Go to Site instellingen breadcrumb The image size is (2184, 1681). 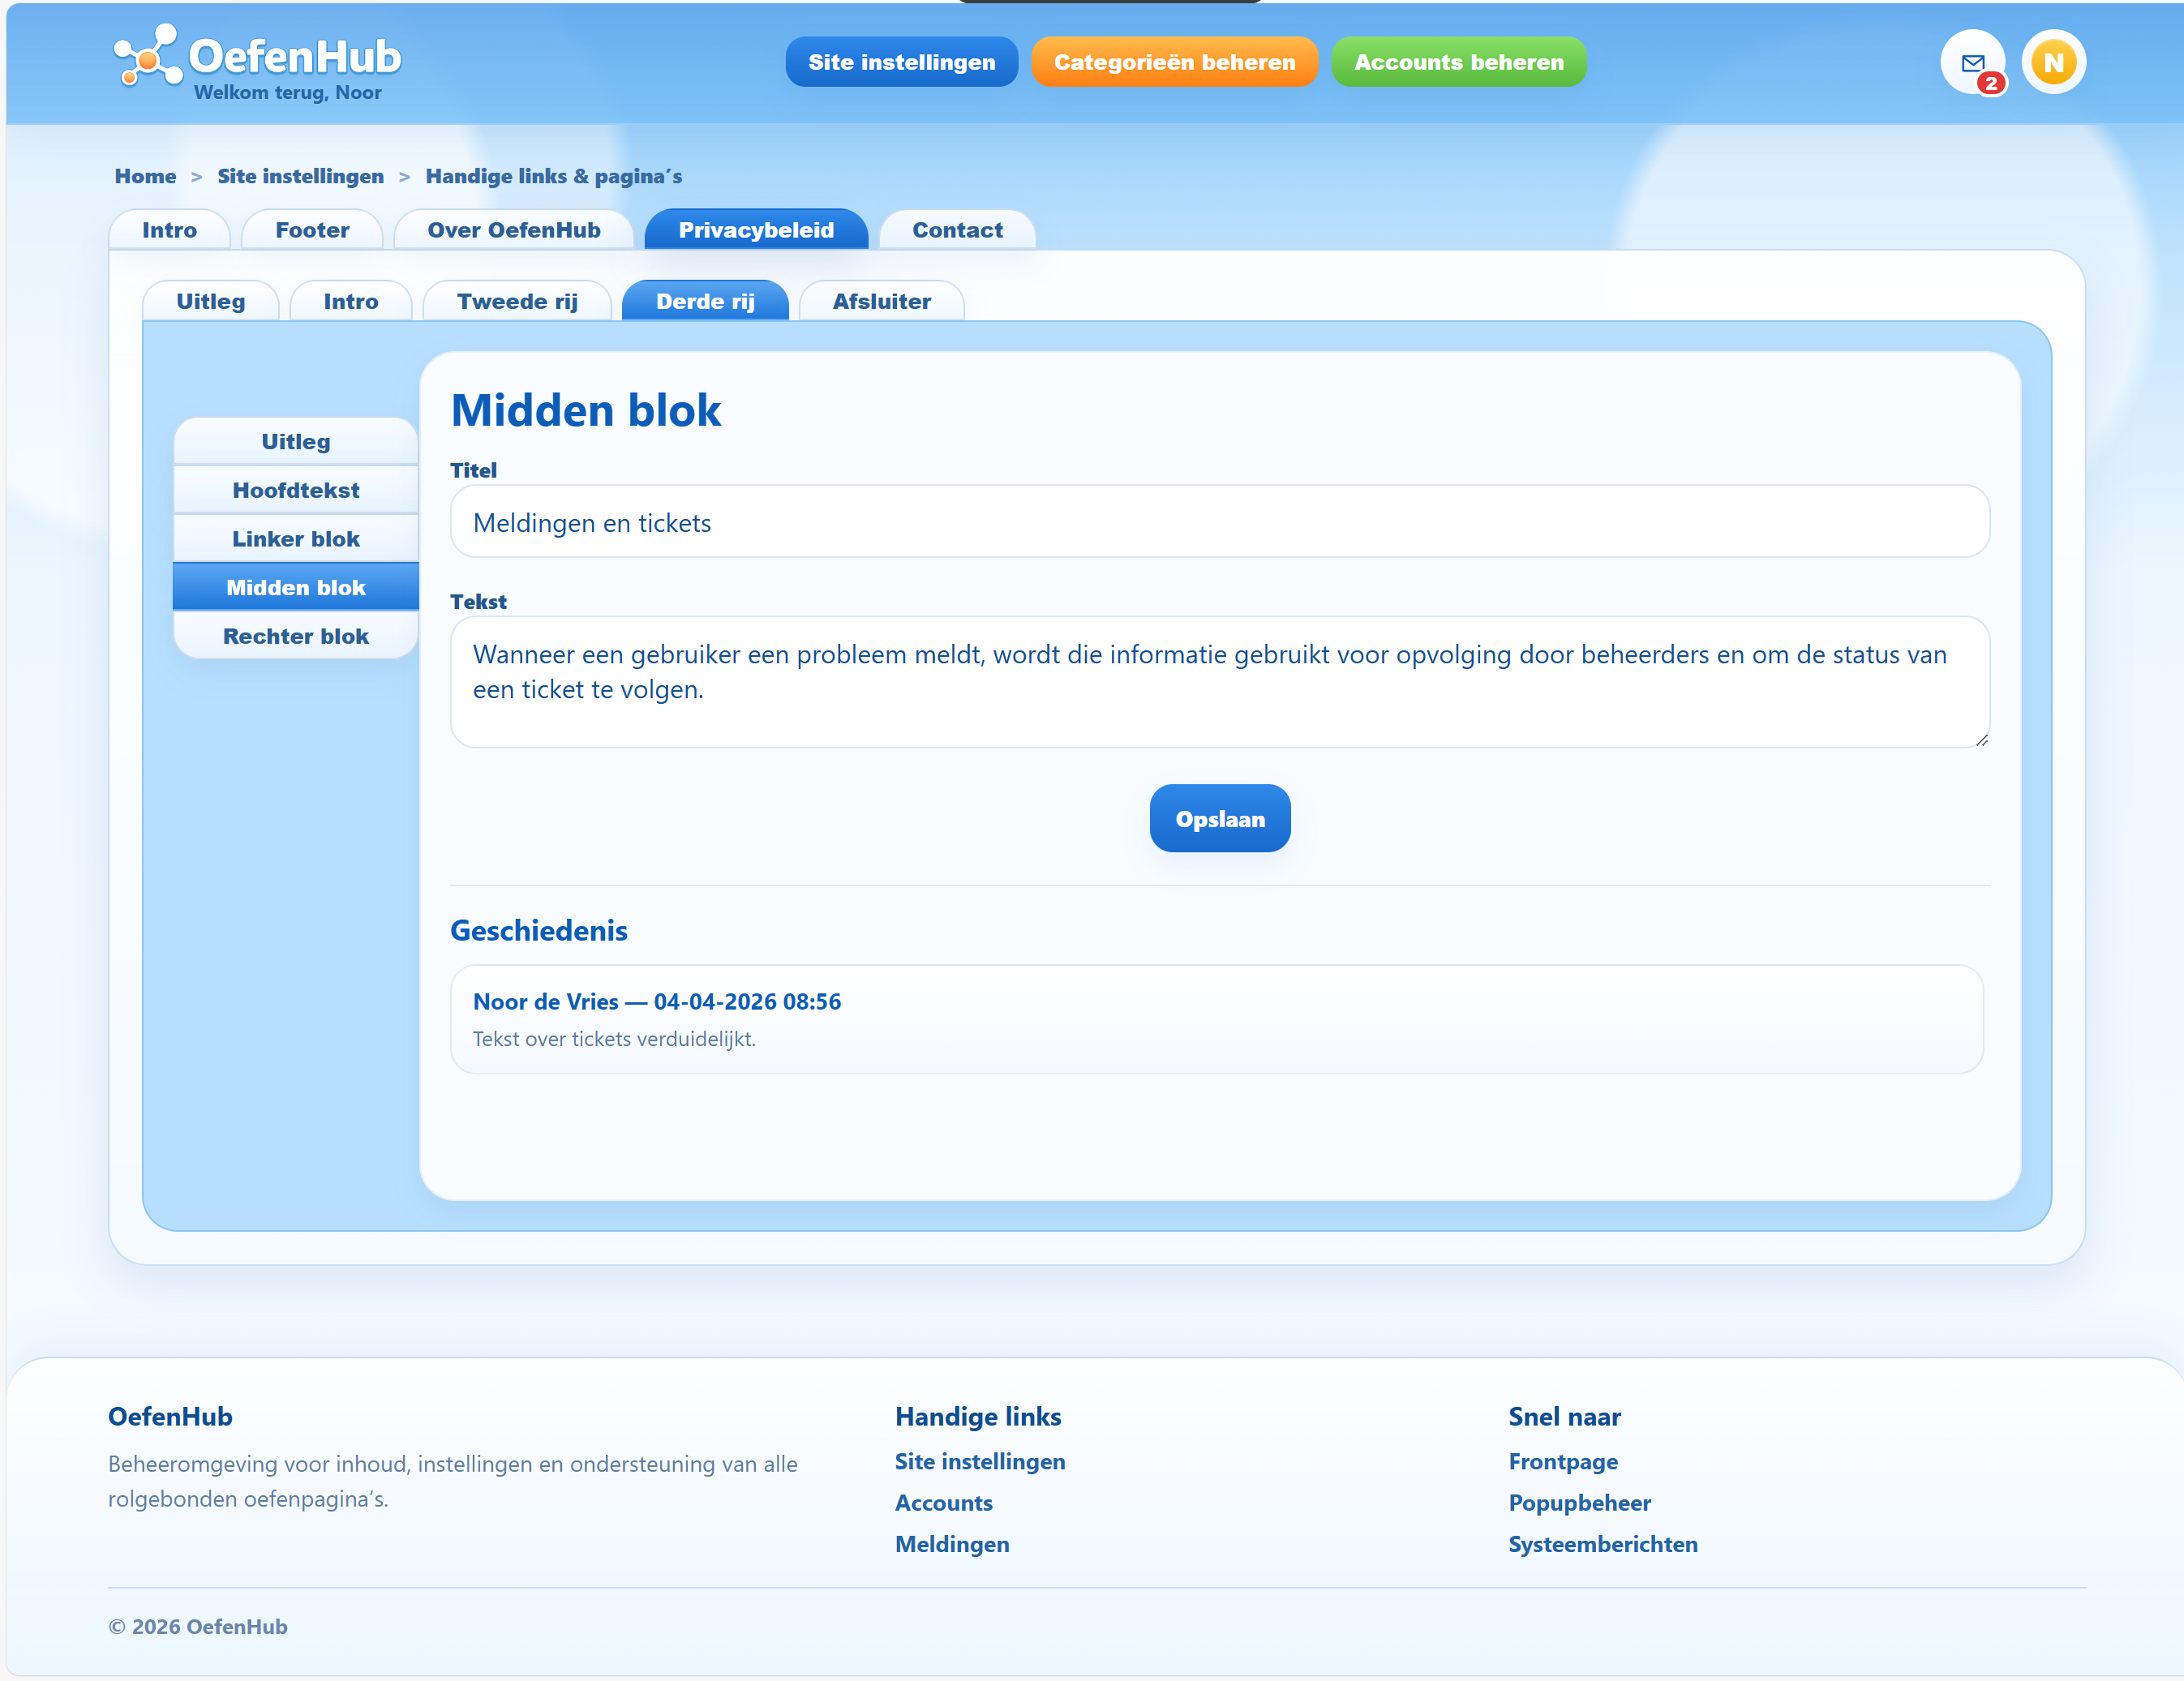click(300, 176)
